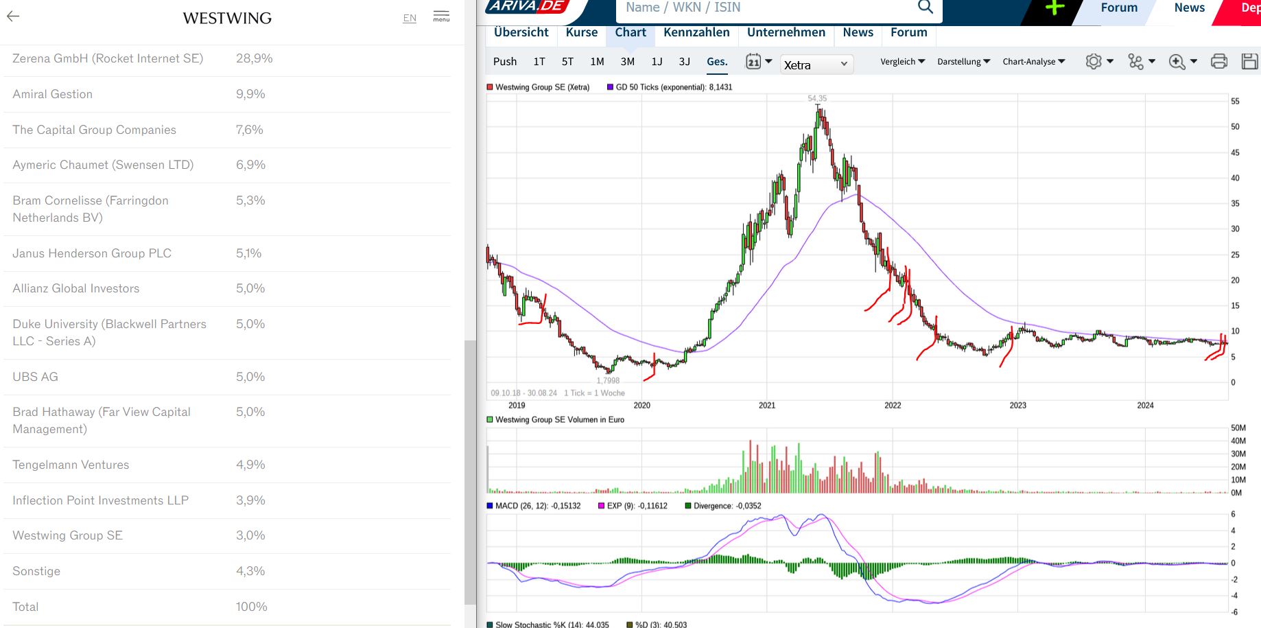Print the chart with printer icon
This screenshot has height=628, width=1261.
pos(1219,62)
